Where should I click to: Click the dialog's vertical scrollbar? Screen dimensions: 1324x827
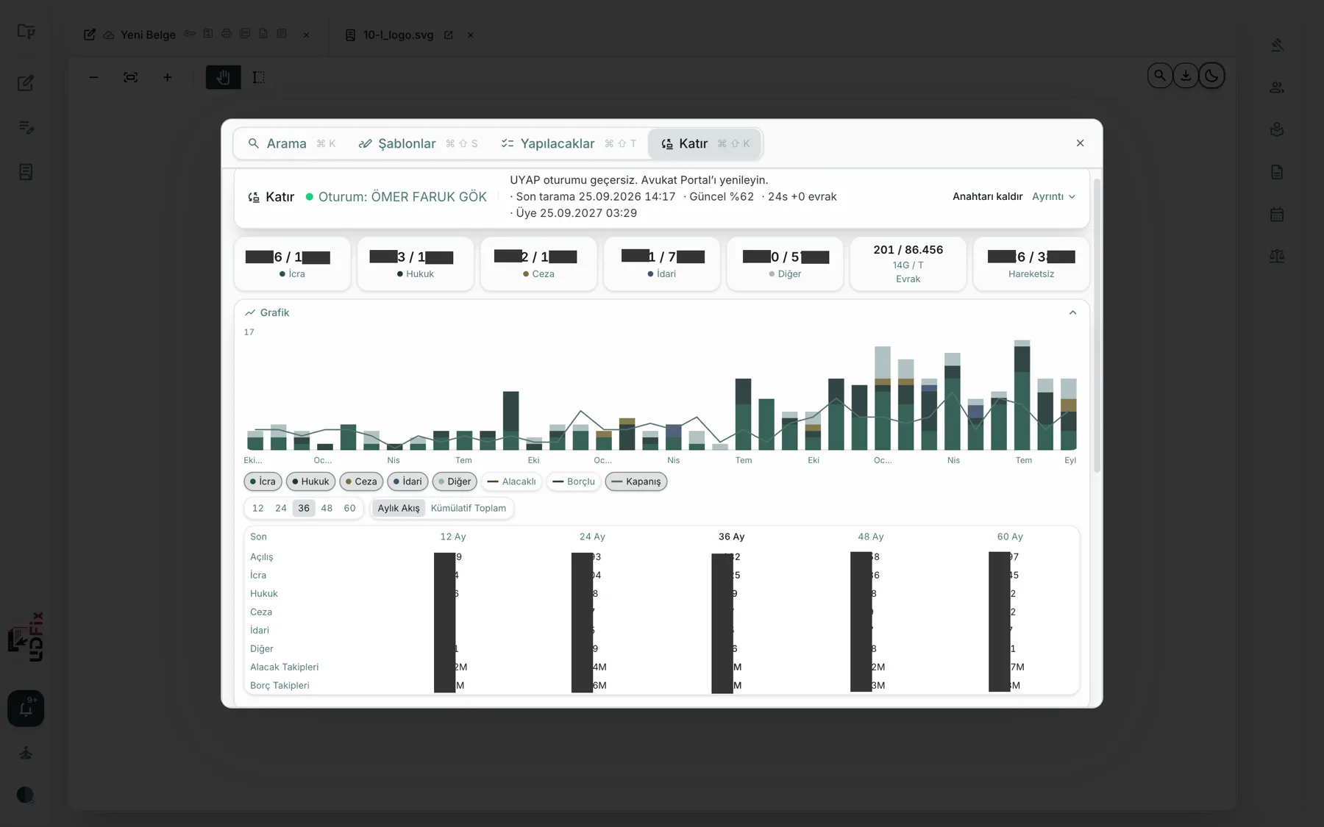tap(1097, 326)
